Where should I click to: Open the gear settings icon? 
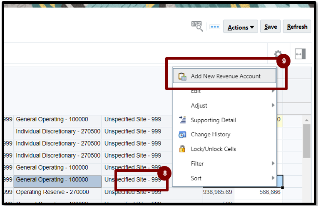coord(278,53)
